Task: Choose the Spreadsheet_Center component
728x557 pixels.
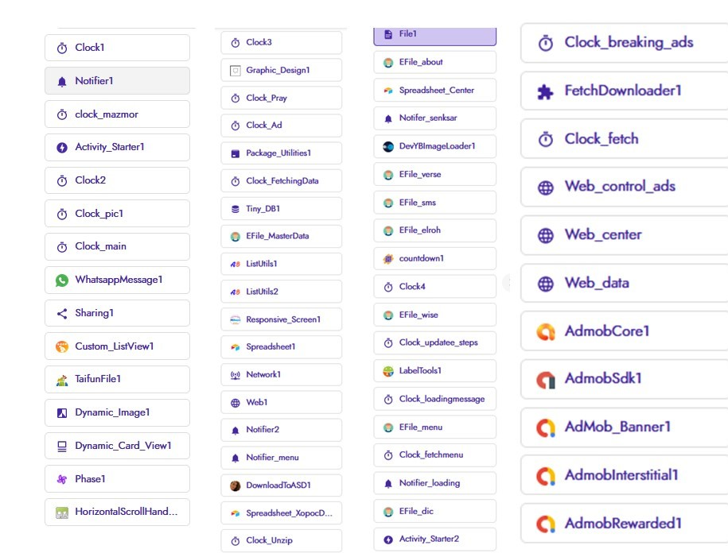Action: tap(435, 91)
